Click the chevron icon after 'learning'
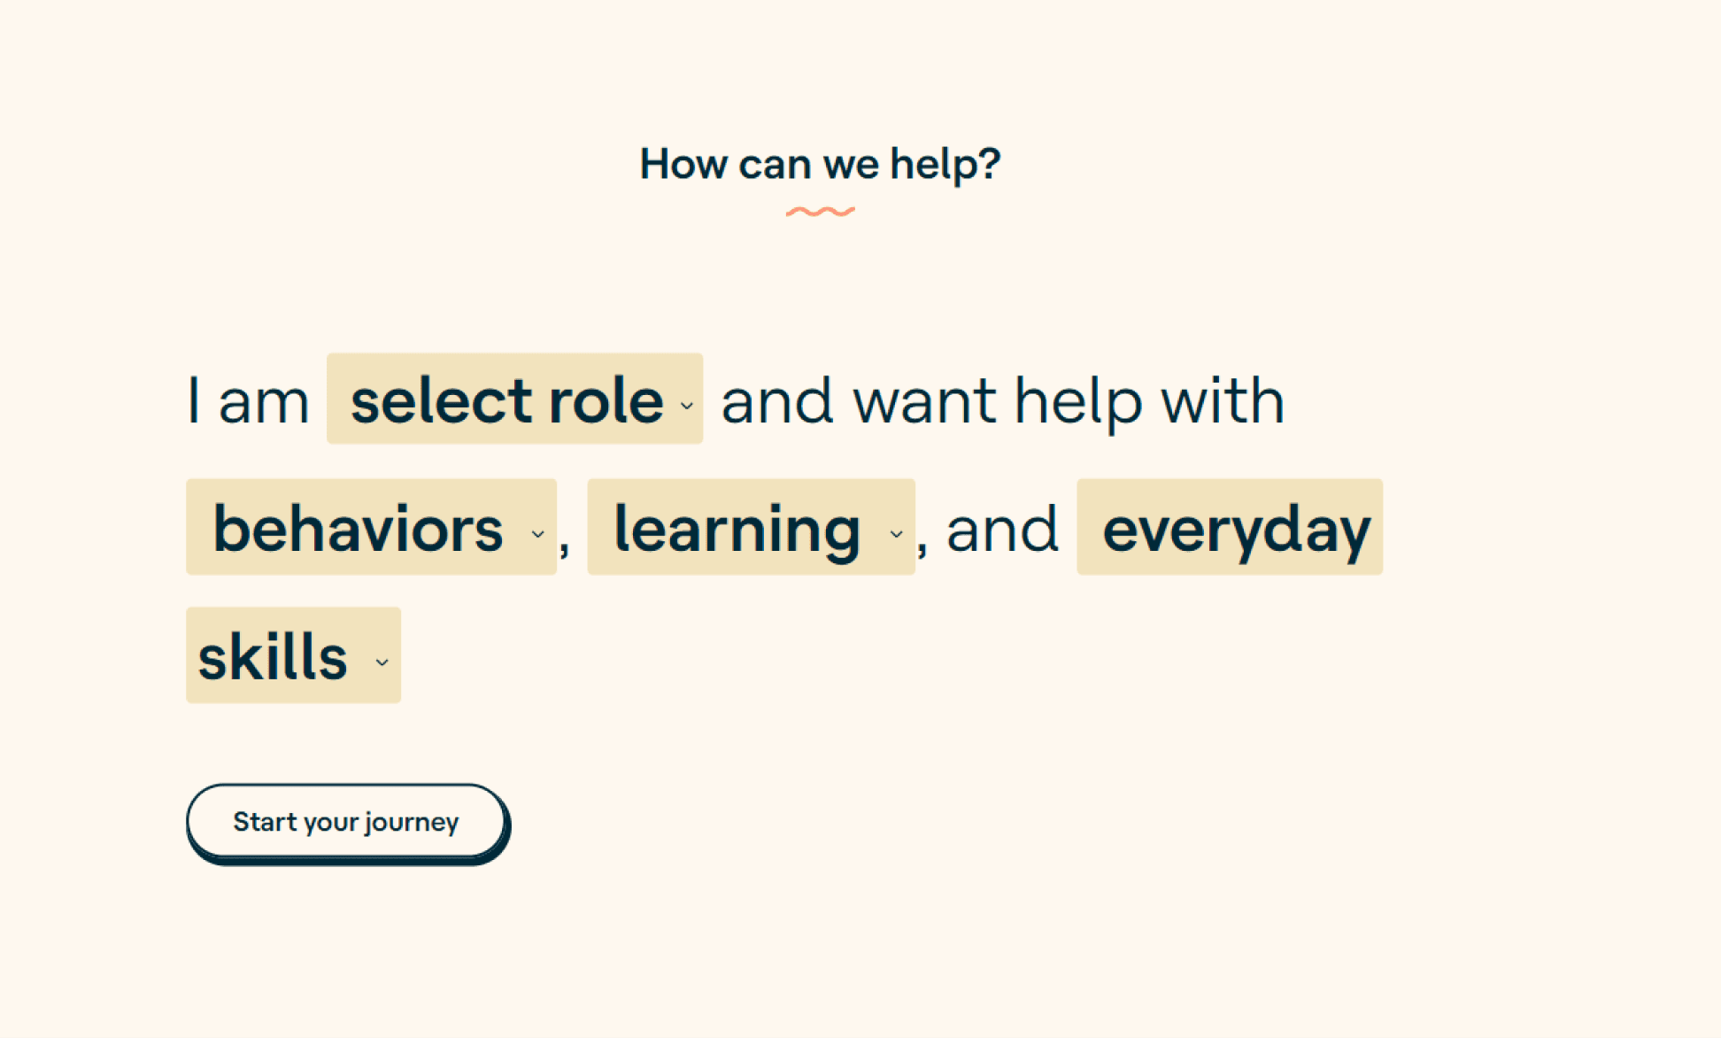Screen dimensions: 1721x1038 [896, 534]
